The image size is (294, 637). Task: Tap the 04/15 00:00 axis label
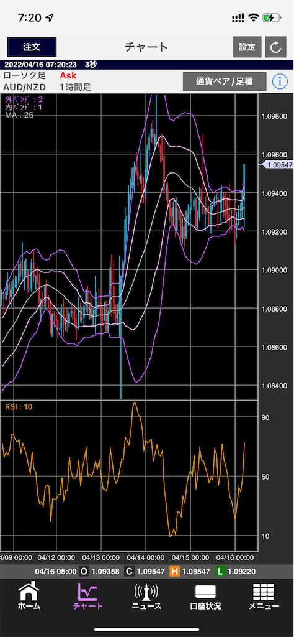190,557
